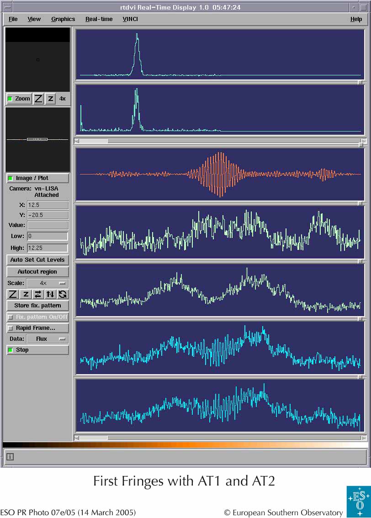Image resolution: width=371 pixels, height=518 pixels.
Task: Click the Store fix. pattern button
Action: 37,306
